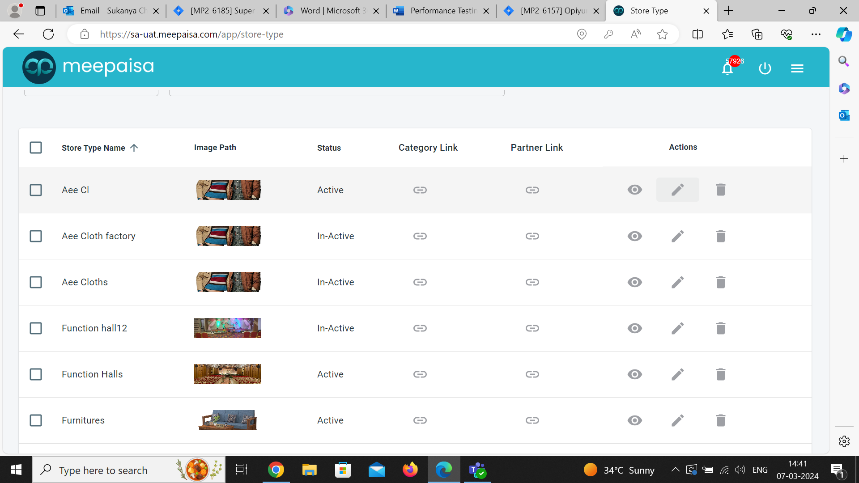Open the Furnitures sofa image thumbnail
This screenshot has width=859, height=483.
click(x=228, y=420)
